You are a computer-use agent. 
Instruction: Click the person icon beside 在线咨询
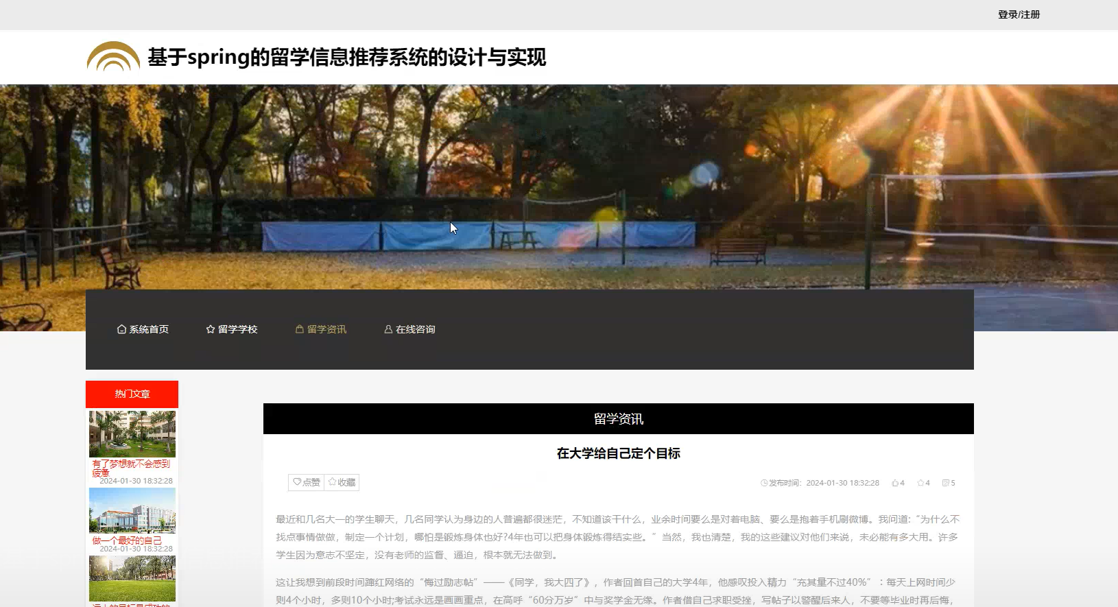388,329
